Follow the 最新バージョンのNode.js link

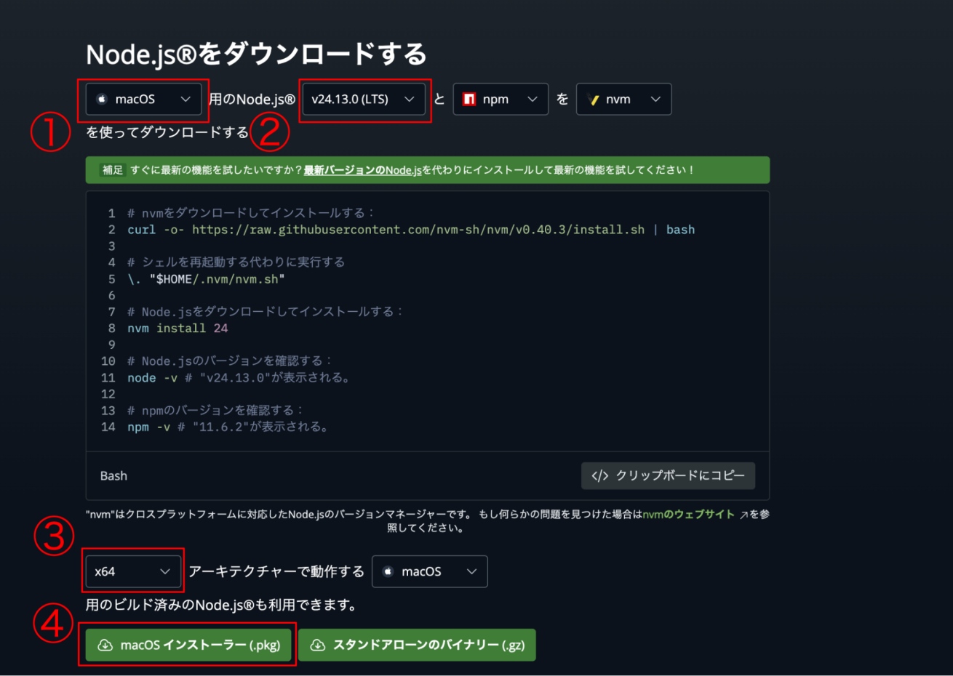pyautogui.click(x=362, y=170)
